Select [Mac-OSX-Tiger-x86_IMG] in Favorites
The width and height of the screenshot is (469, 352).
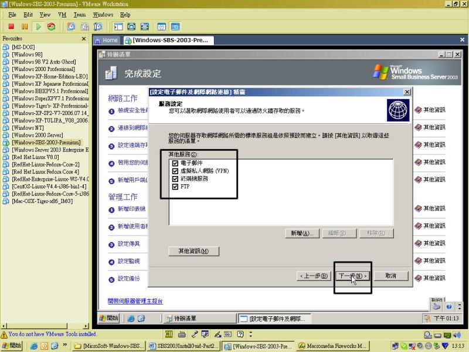pos(42,201)
